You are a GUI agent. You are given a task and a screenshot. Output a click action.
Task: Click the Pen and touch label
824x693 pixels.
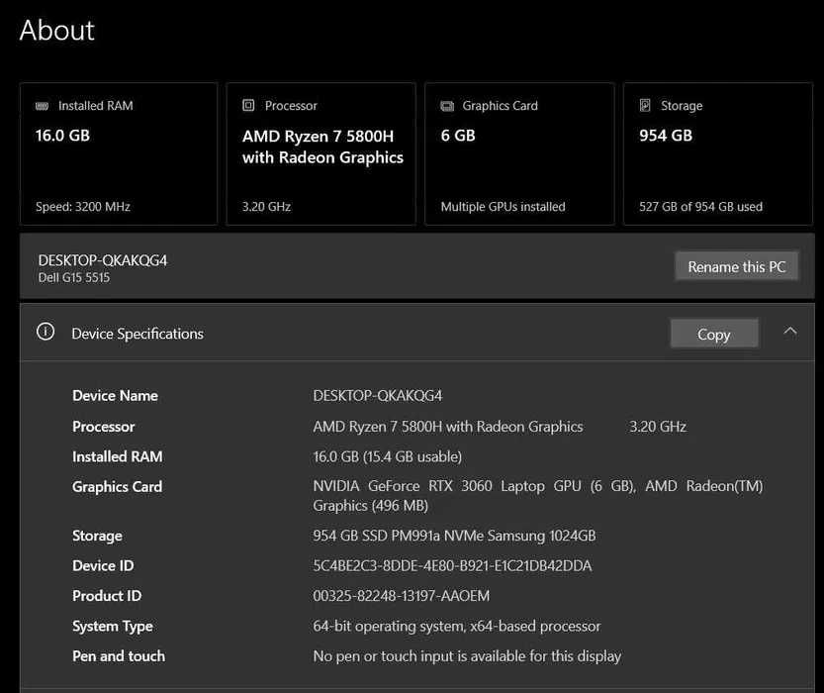[119, 656]
